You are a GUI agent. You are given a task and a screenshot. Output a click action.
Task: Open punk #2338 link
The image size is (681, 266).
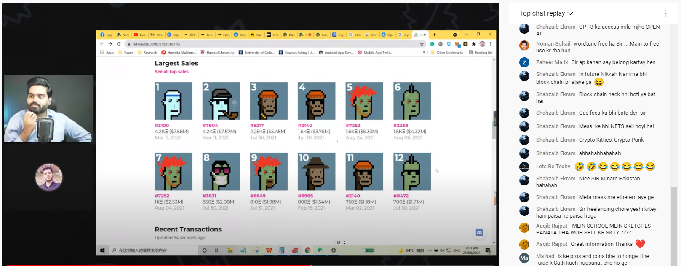[401, 126]
